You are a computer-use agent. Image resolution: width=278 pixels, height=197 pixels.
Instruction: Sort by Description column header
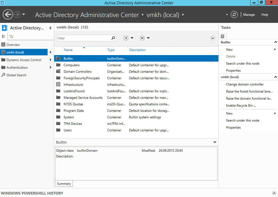tap(137, 50)
